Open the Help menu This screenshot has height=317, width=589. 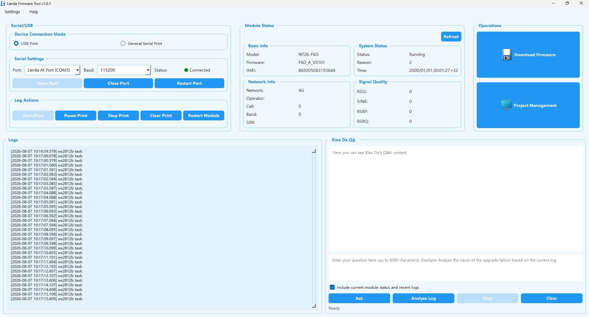click(34, 12)
